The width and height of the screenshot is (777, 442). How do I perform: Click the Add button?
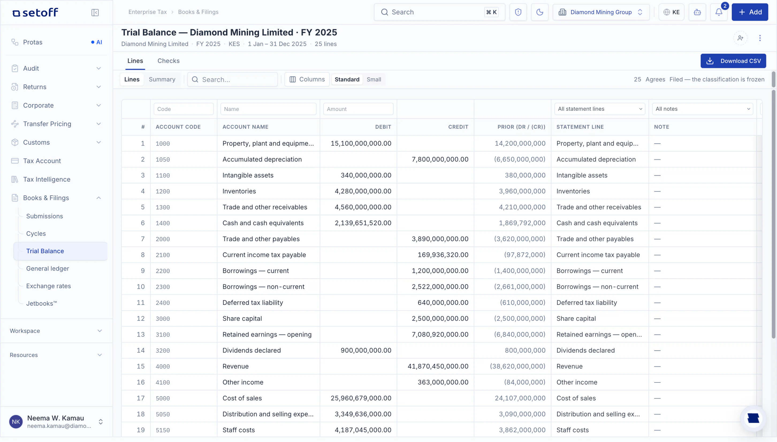[x=749, y=12]
